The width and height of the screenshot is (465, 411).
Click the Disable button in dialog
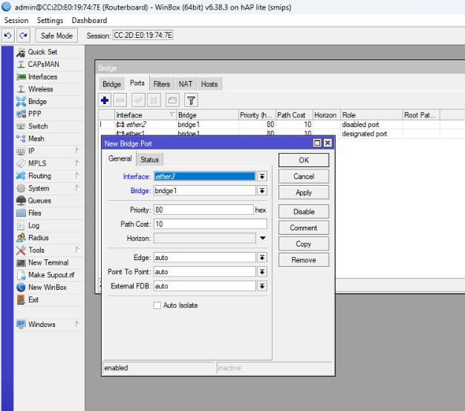pyautogui.click(x=304, y=212)
